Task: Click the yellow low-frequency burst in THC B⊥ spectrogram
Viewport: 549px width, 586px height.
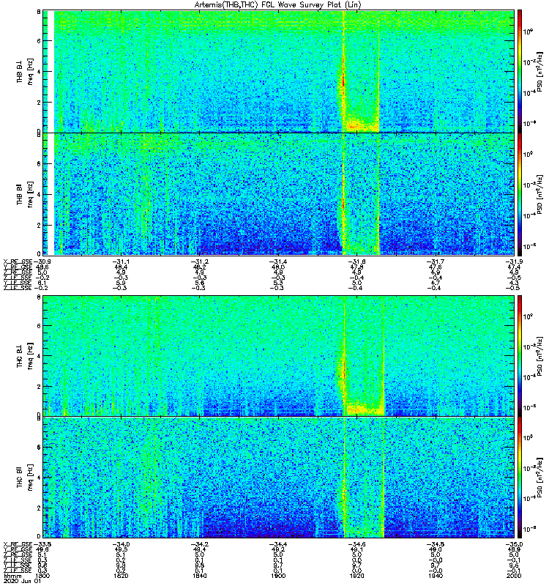Action: tap(364, 408)
